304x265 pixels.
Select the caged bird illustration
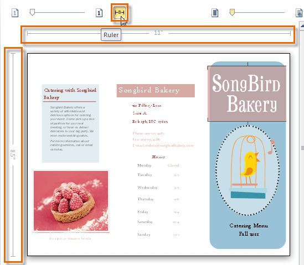[x=248, y=170]
